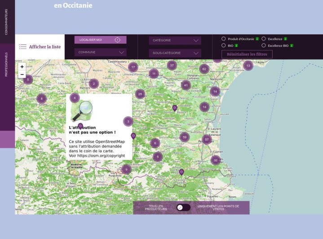Open map cluster marker 8 near St-Girons
Viewport: 323px width, 239px height.
[42, 99]
